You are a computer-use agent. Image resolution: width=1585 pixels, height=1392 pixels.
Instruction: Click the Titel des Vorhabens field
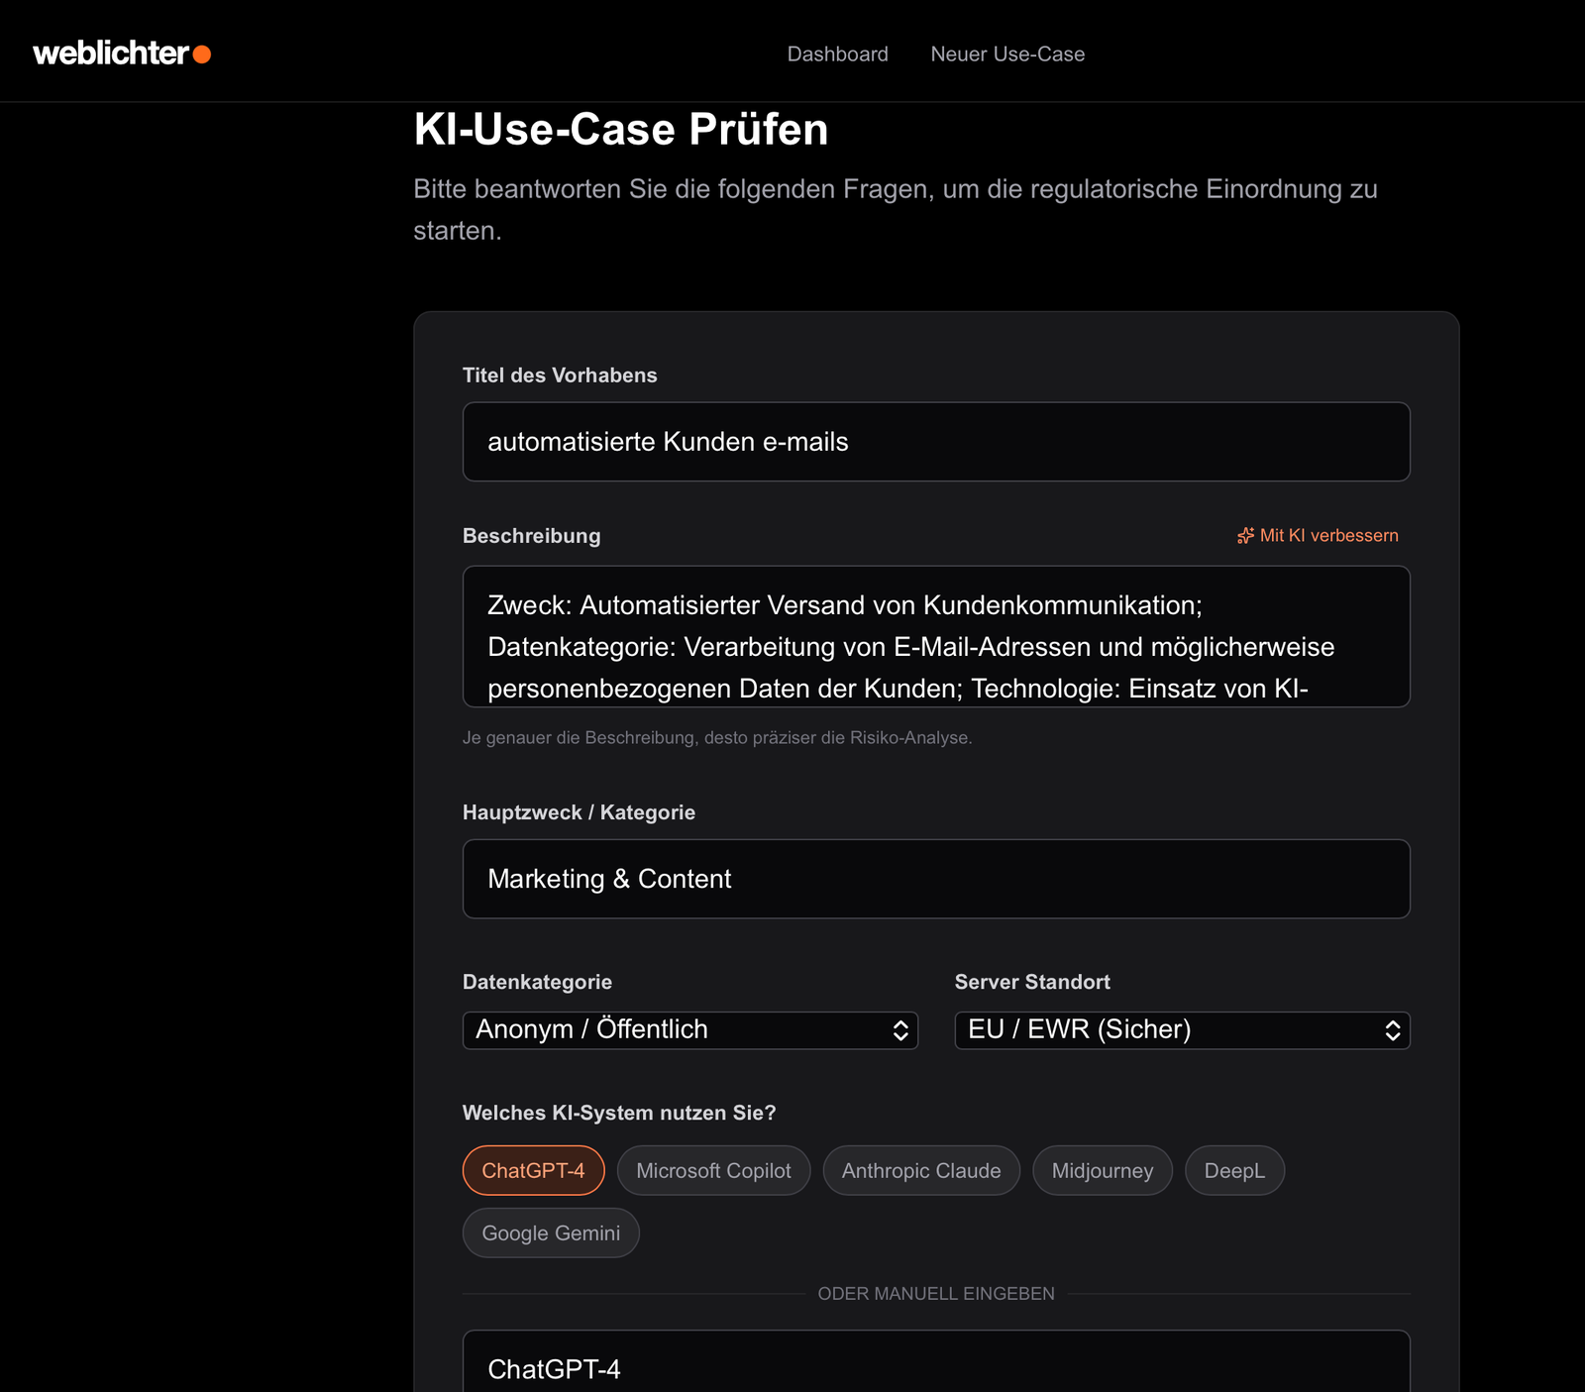pyautogui.click(x=936, y=442)
